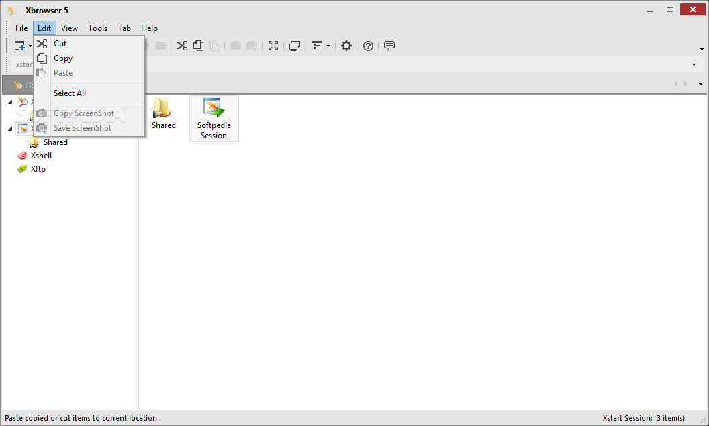
Task: Open the toolbar overflow arrow
Action: point(702,49)
